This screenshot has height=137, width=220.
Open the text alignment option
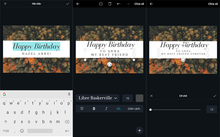click(82, 109)
